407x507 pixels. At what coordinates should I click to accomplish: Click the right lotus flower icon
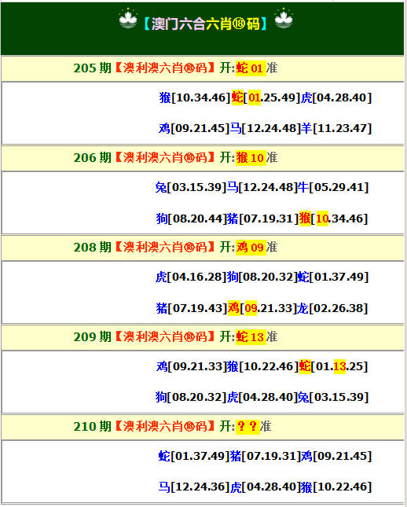[284, 18]
